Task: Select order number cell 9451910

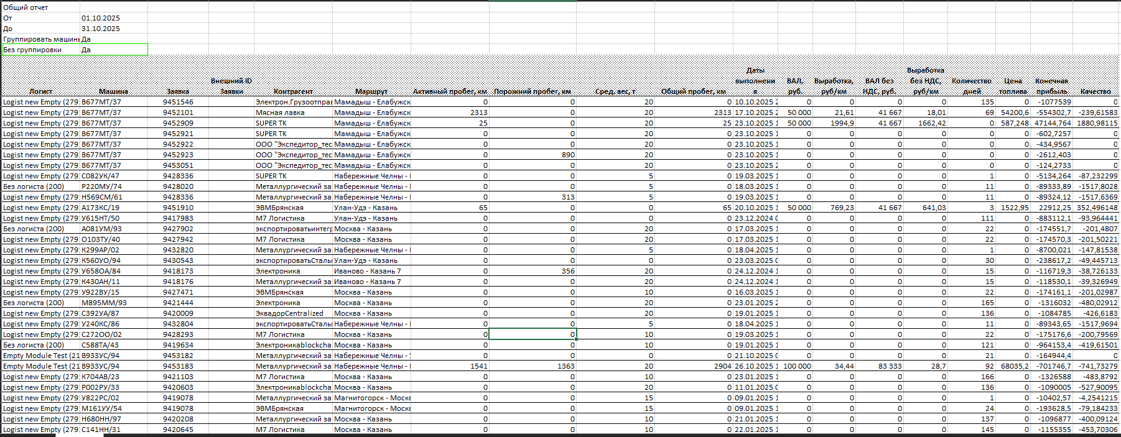Action: click(x=178, y=208)
